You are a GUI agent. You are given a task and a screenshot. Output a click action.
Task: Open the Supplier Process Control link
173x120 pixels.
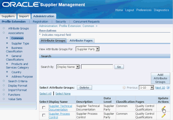click(x=59, y=116)
